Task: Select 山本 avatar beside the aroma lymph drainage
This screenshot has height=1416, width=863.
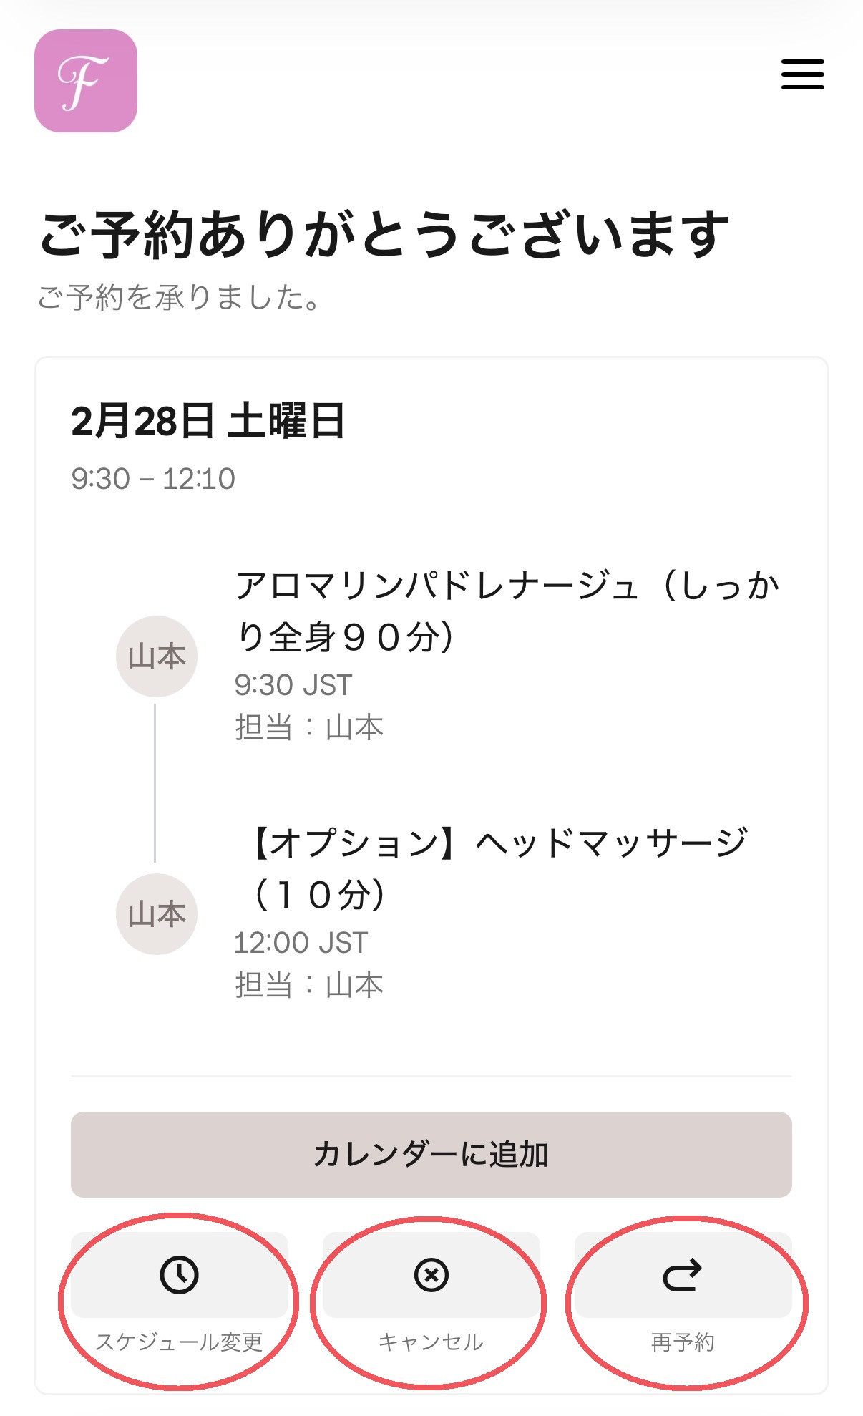Action: tap(157, 656)
